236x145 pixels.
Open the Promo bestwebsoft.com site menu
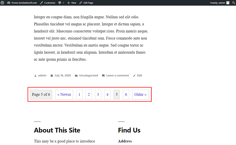pos(22,3)
